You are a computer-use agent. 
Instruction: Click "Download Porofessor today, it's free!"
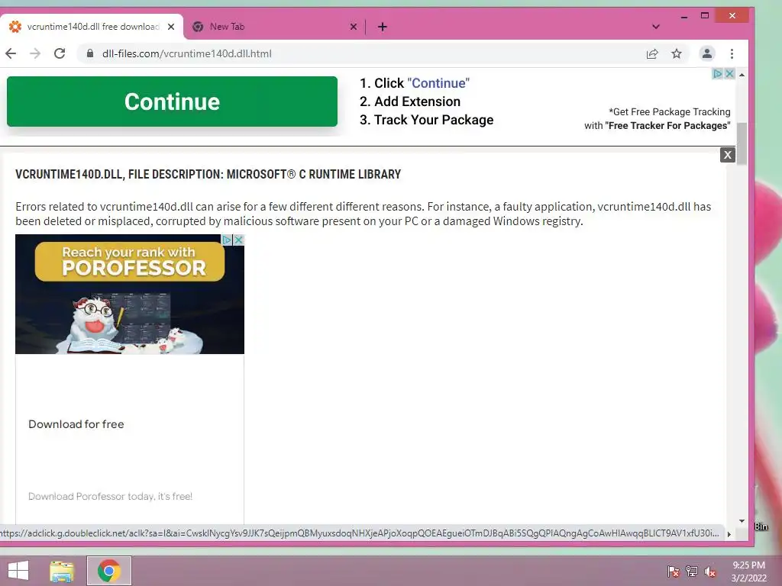click(110, 496)
